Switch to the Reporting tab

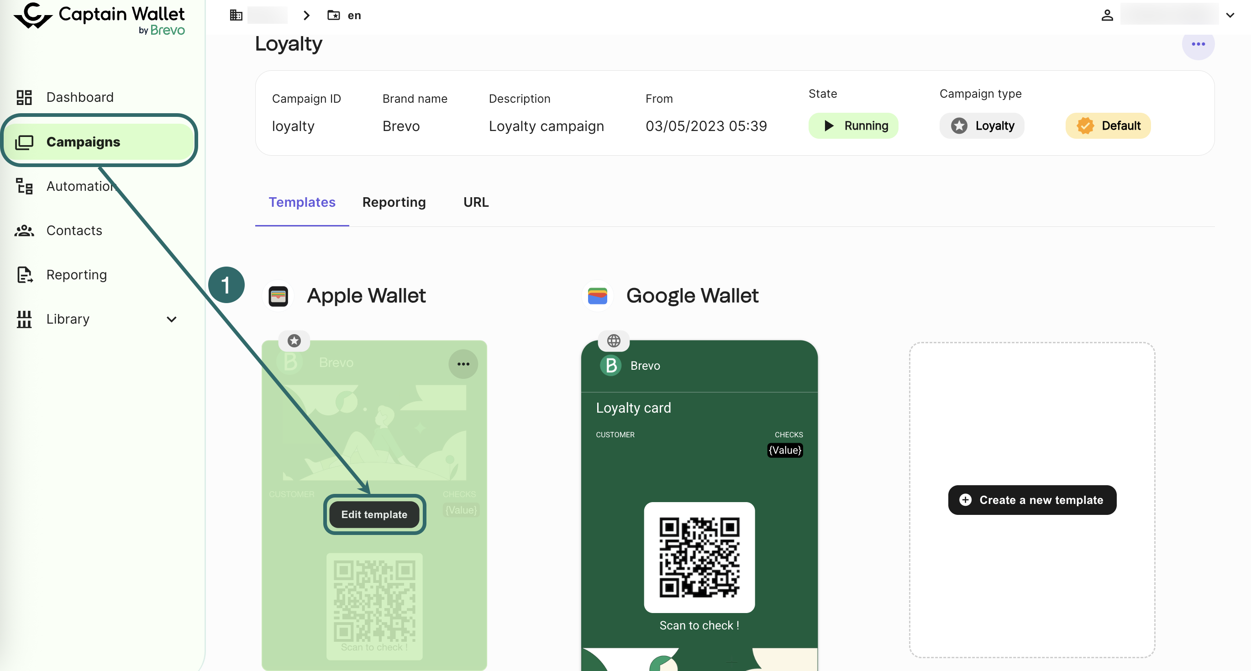(x=394, y=202)
